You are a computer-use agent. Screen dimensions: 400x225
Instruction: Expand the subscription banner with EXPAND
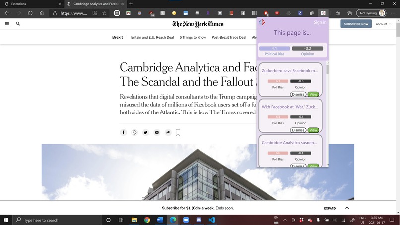pyautogui.click(x=330, y=208)
